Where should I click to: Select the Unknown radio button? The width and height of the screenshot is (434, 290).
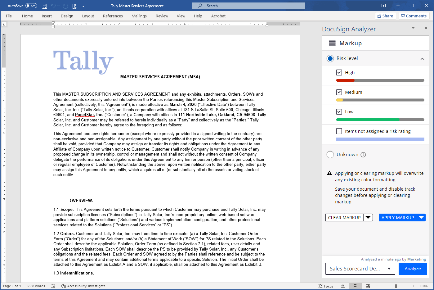(330, 155)
